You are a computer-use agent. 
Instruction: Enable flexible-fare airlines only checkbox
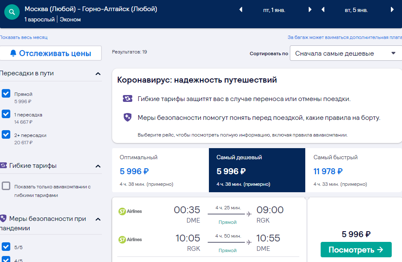6,186
